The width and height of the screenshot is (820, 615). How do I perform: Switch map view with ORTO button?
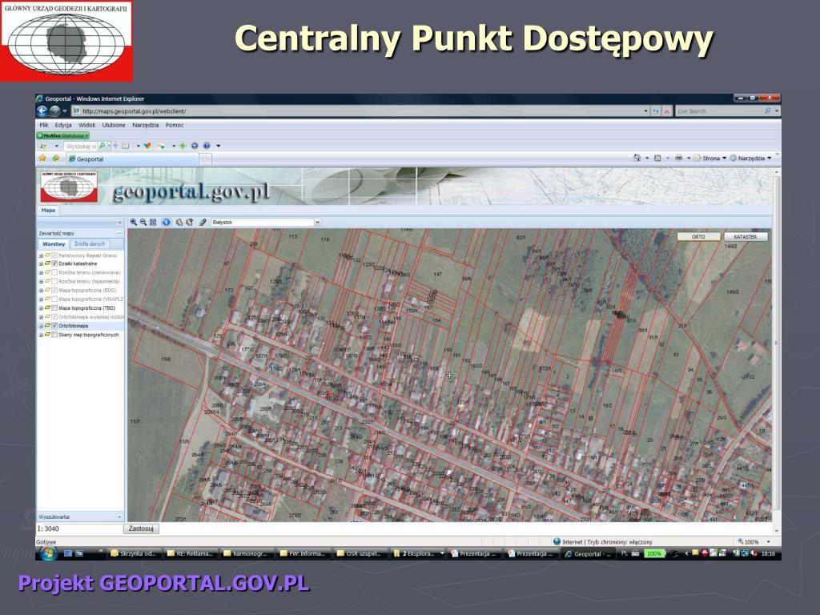click(698, 237)
